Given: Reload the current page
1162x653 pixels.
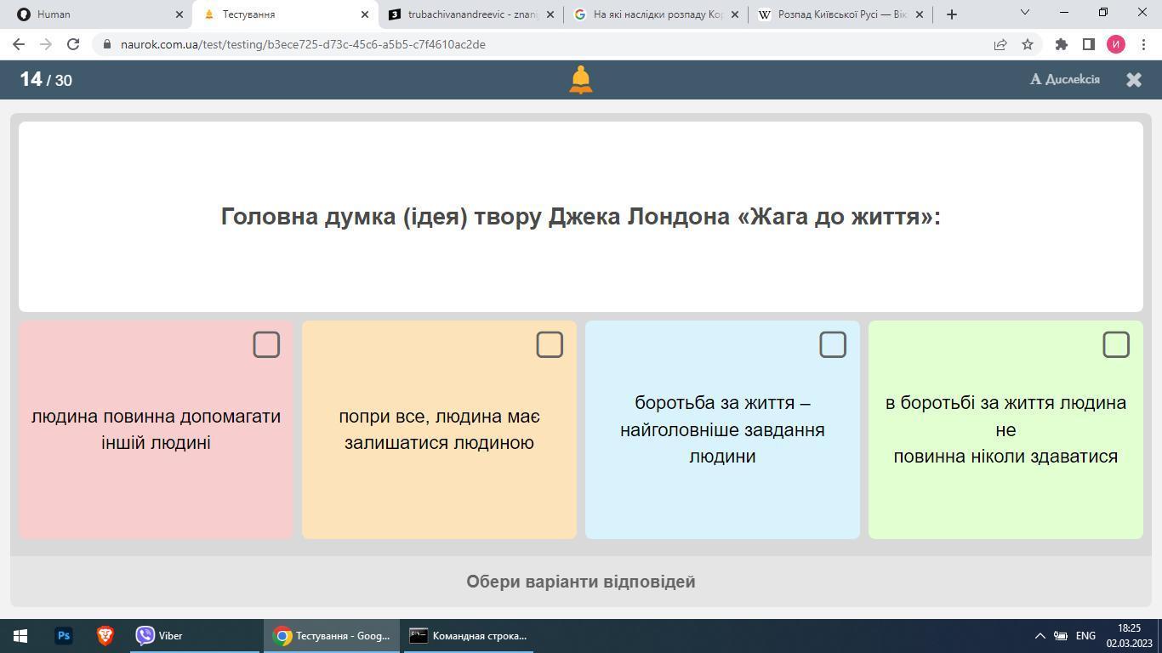Looking at the screenshot, I should (x=73, y=44).
